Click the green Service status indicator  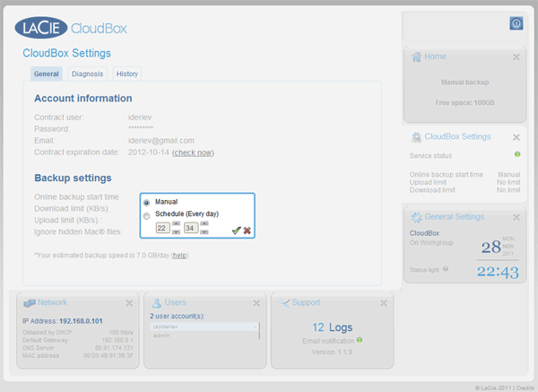517,154
